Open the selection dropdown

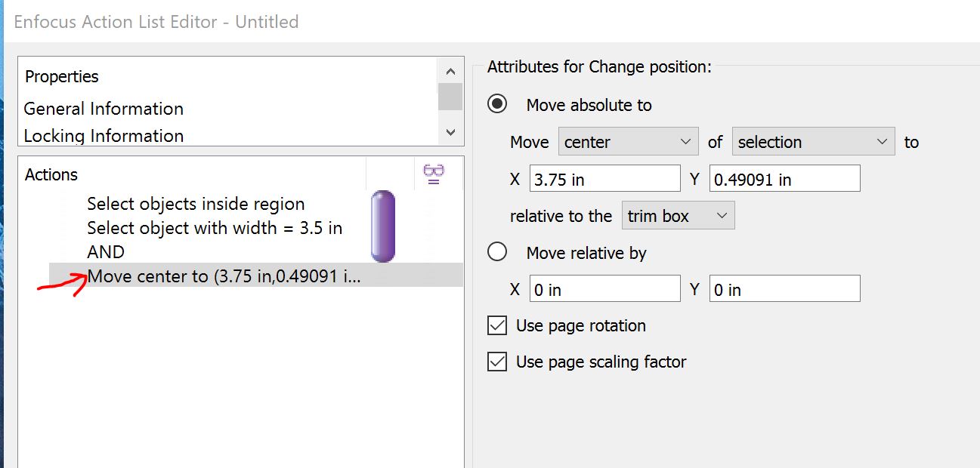[813, 142]
